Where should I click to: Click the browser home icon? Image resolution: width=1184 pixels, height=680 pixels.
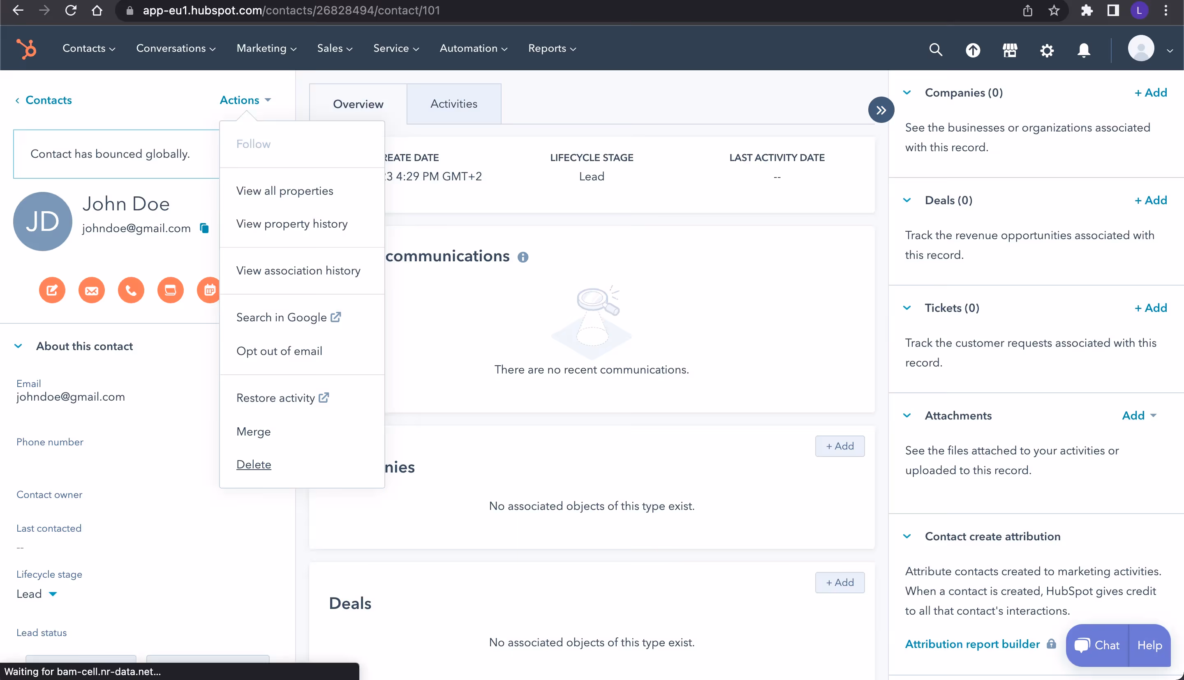[97, 10]
